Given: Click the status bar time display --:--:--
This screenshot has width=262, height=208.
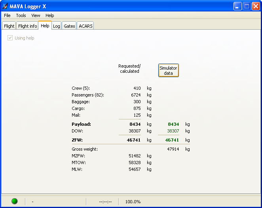Looking at the screenshot, I should tap(105, 202).
